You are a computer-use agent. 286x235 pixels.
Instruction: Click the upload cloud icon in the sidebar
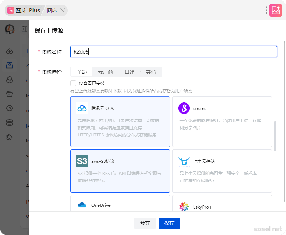10,51
